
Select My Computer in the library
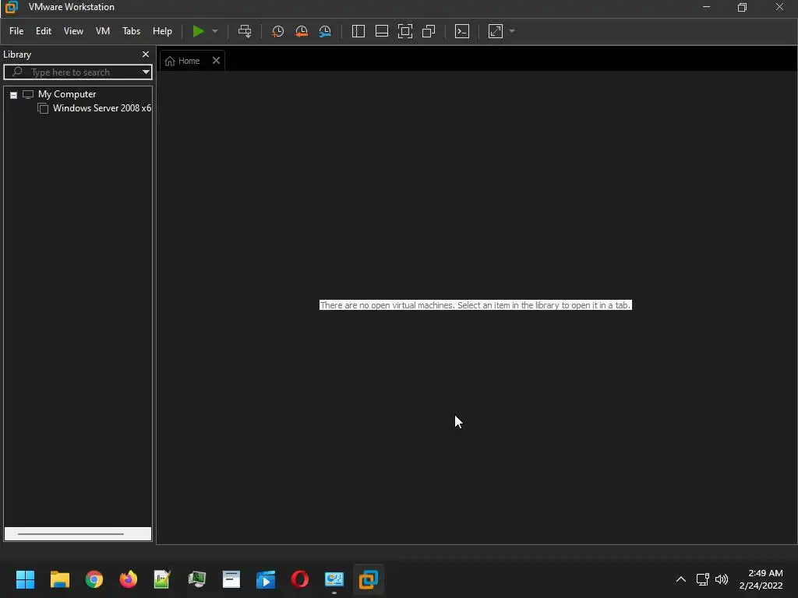67,94
